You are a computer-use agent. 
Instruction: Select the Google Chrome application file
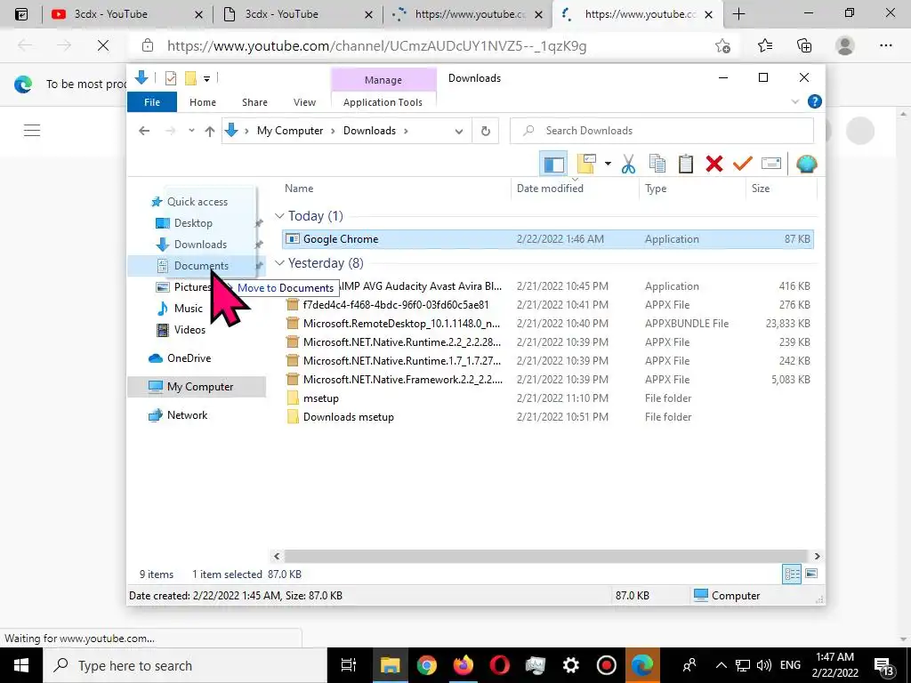(x=547, y=239)
